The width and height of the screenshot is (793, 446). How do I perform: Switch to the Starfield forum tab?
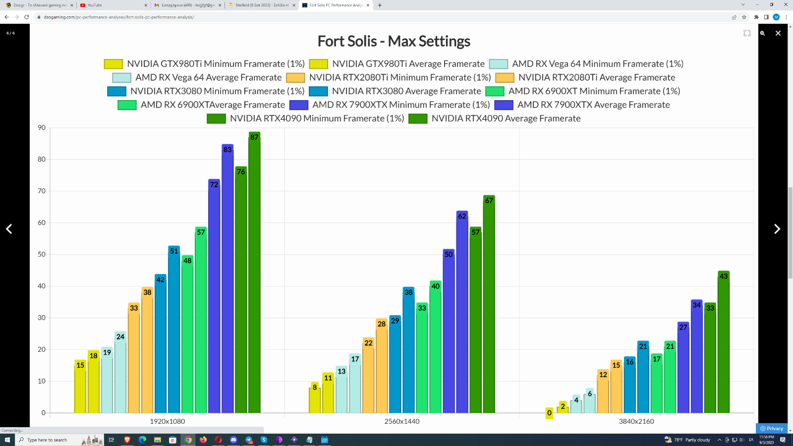click(262, 5)
